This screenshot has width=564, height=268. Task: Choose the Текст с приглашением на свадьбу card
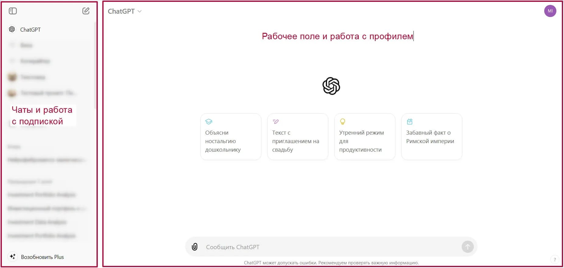(x=298, y=137)
